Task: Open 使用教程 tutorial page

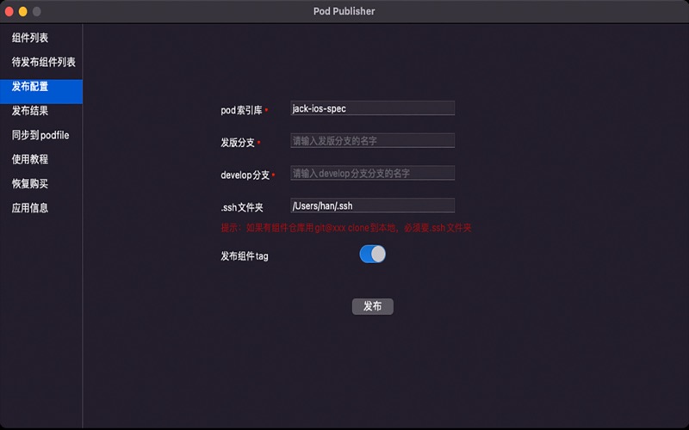Action: tap(30, 159)
